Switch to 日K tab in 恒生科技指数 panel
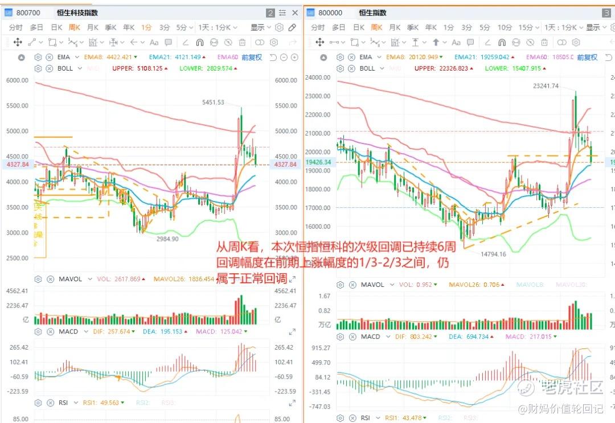The height and width of the screenshot is (423, 615). coord(56,27)
